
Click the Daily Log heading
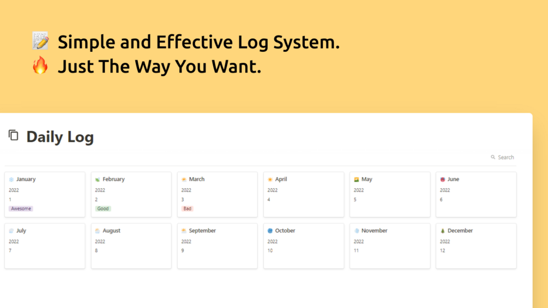click(x=60, y=136)
